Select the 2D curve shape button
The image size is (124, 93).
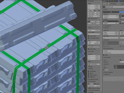tap(111, 12)
